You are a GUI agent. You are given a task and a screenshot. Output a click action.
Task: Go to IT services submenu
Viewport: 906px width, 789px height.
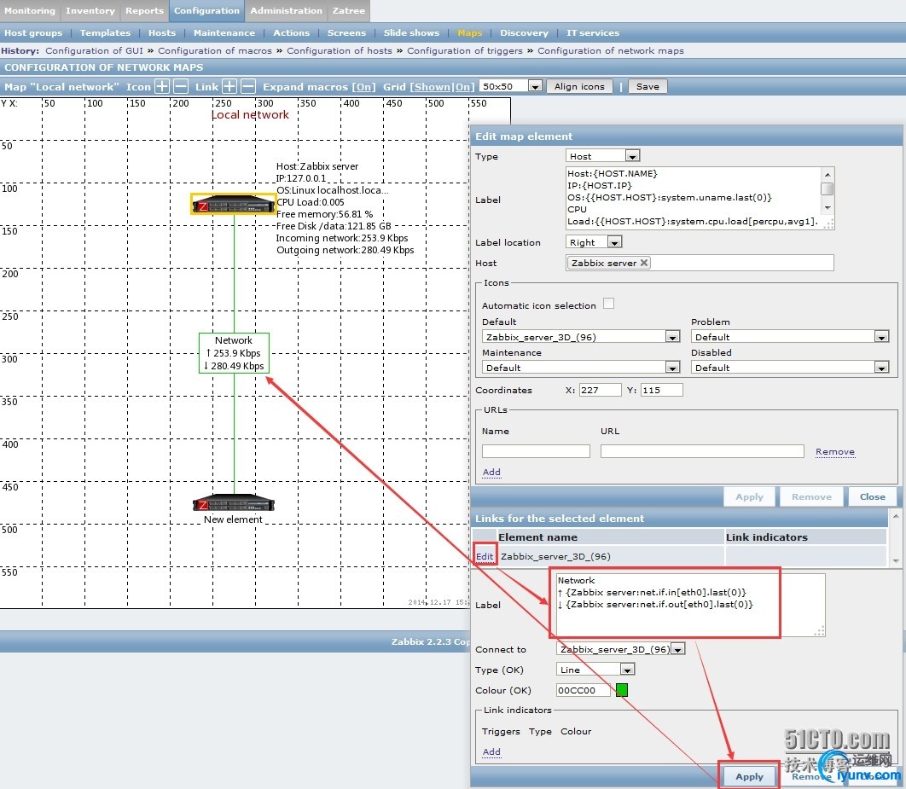(593, 33)
